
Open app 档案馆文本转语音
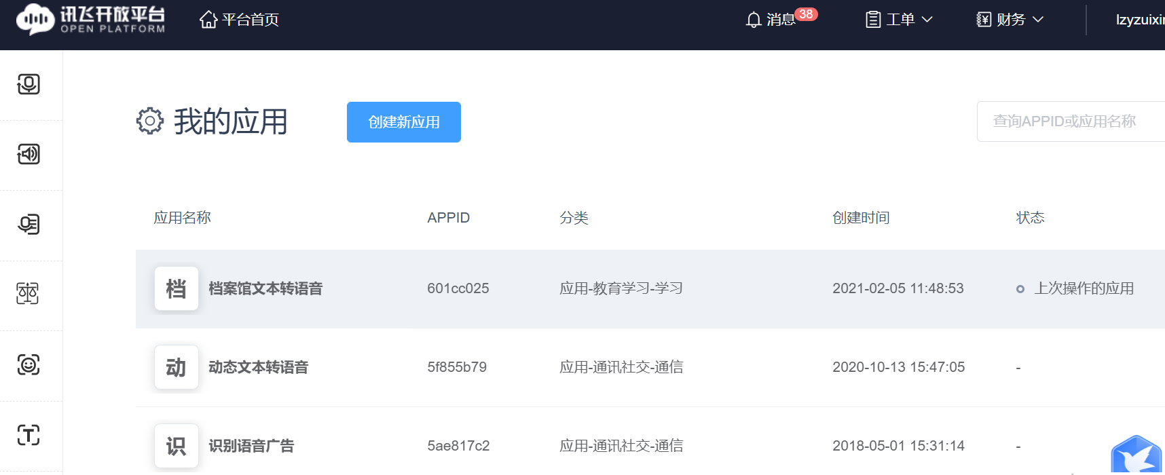[x=265, y=288]
